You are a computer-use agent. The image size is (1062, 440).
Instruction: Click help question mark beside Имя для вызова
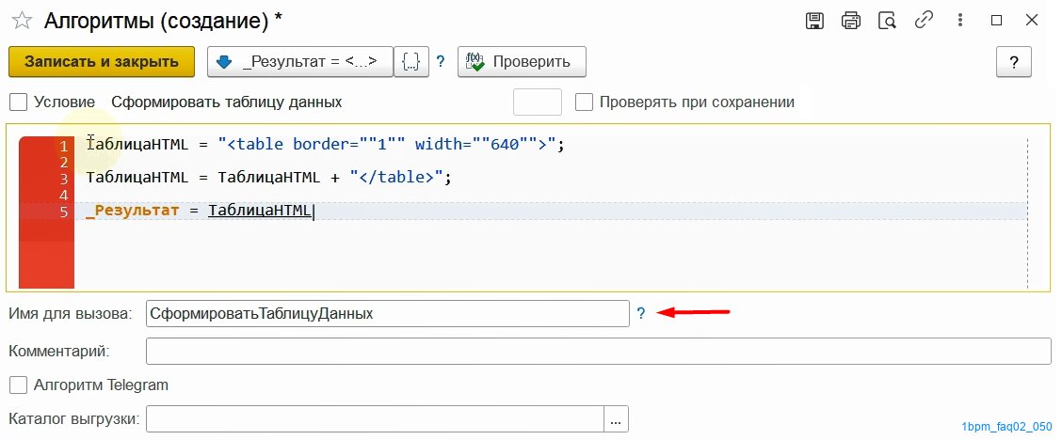(641, 314)
